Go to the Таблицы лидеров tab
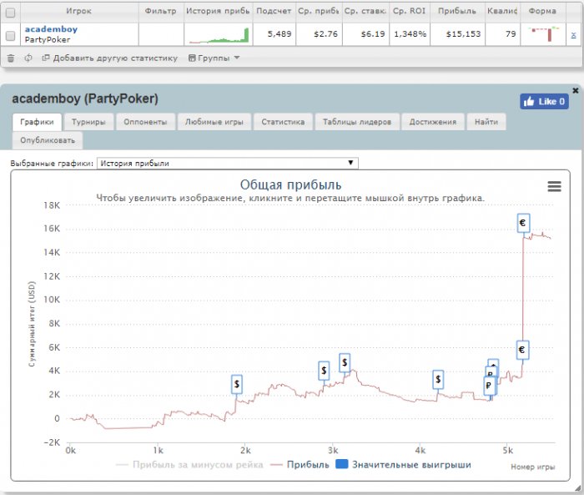The image size is (584, 495). coord(357,122)
